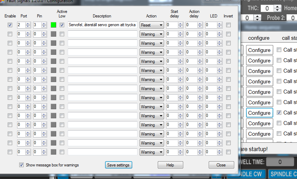
Task: Click the Help button
Action: coord(170,165)
